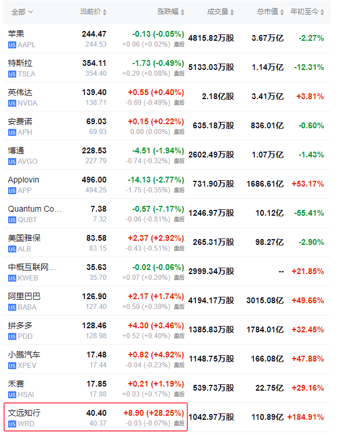Click the 盘后 tag in 拼多多 row
Image resolution: width=338 pixels, height=435 pixels.
pyautogui.click(x=179, y=336)
